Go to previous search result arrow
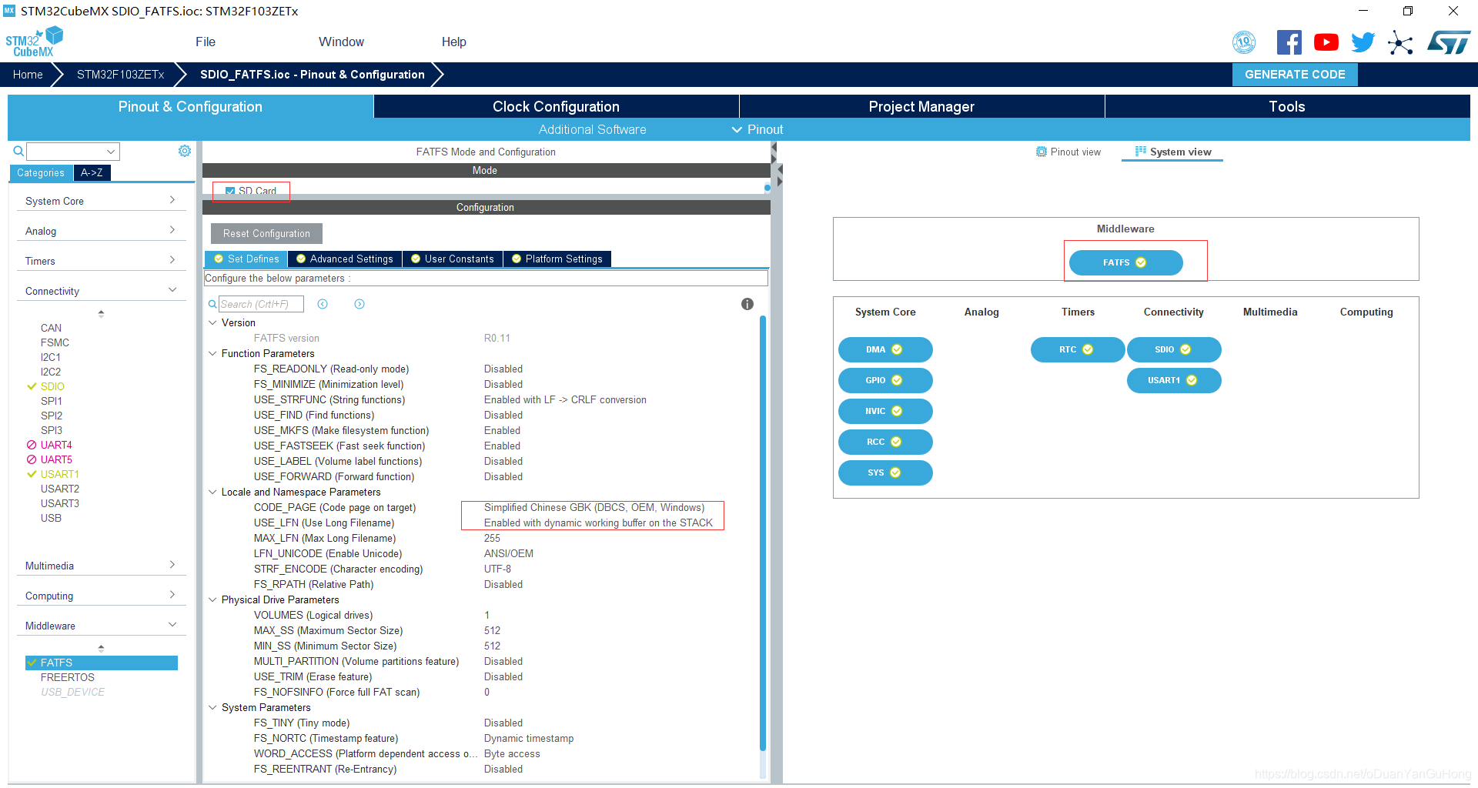Screen dimensions: 1478x788 click(323, 304)
